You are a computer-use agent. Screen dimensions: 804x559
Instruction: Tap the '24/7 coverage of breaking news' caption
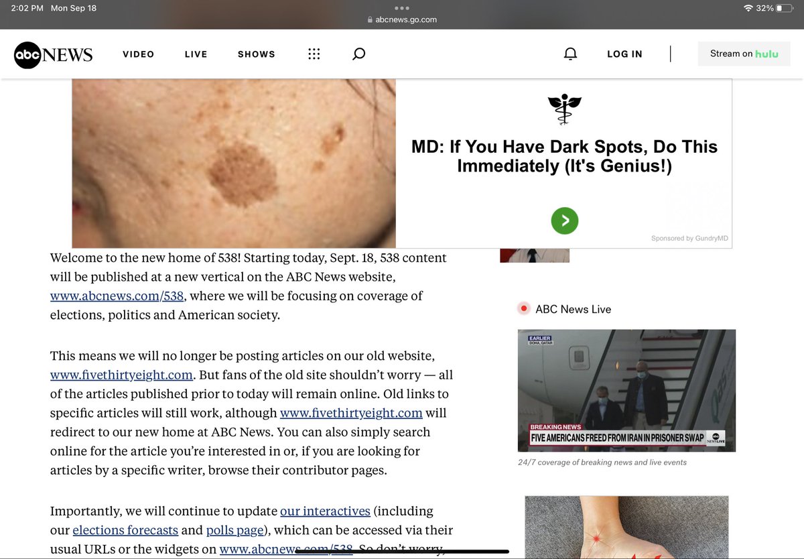(x=602, y=462)
